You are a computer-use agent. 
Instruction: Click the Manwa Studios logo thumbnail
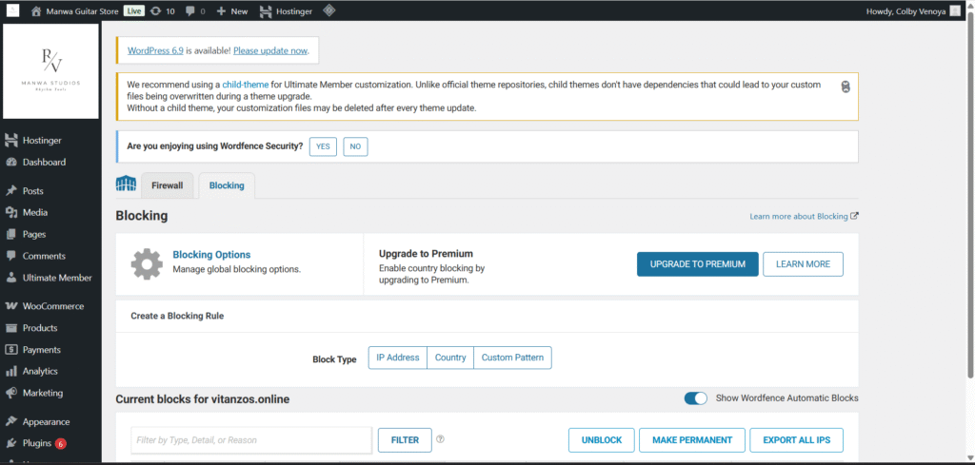tap(51, 71)
